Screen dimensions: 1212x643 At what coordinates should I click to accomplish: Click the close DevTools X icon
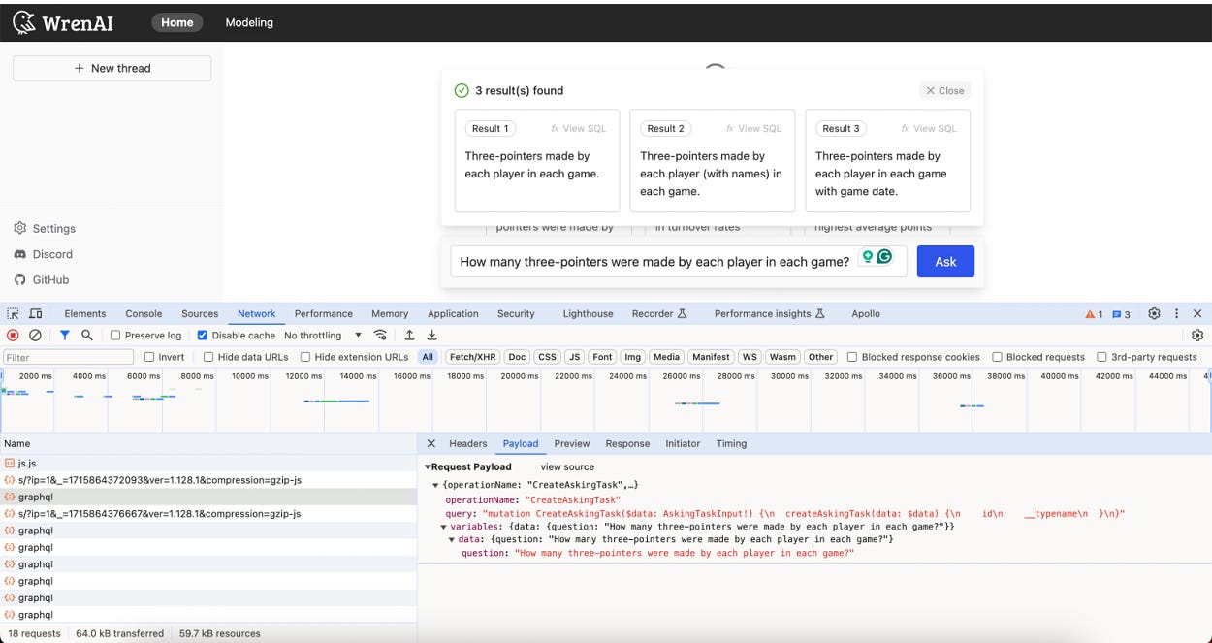1198,313
